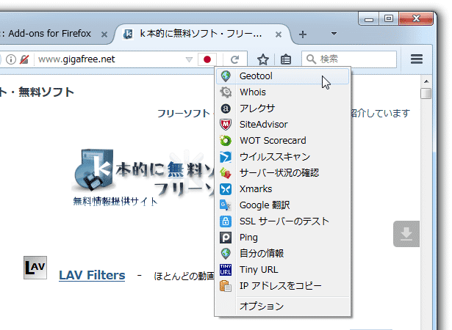Click the search magnifier icon

pyautogui.click(x=311, y=59)
